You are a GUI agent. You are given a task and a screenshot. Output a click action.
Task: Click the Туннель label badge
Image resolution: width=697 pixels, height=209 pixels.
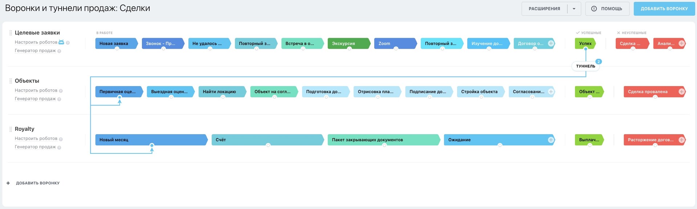coord(585,66)
